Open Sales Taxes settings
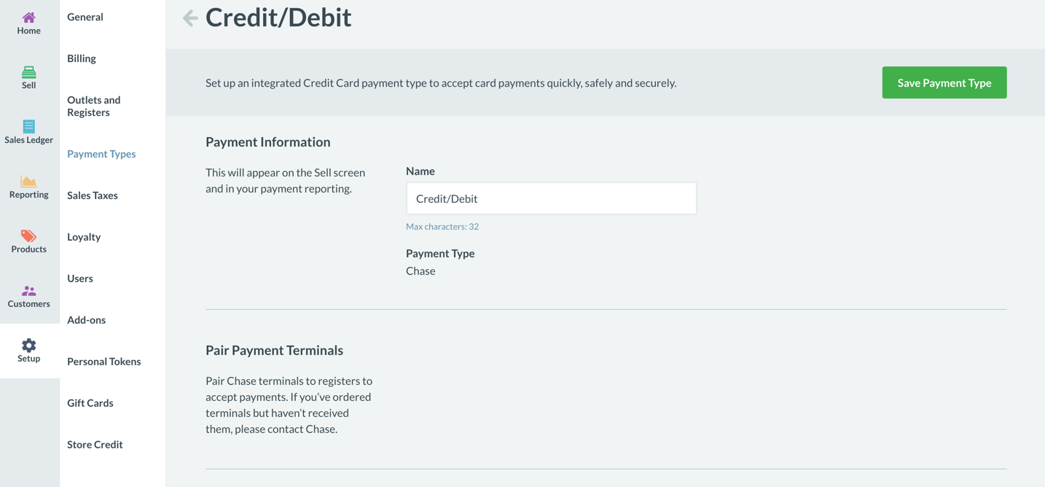The image size is (1045, 487). pyautogui.click(x=93, y=195)
